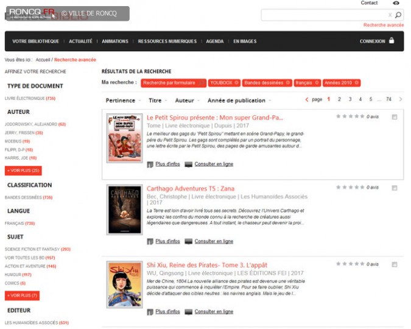The height and width of the screenshot is (329, 411).
Task: Remove the français search filter
Action: pyautogui.click(x=317, y=83)
